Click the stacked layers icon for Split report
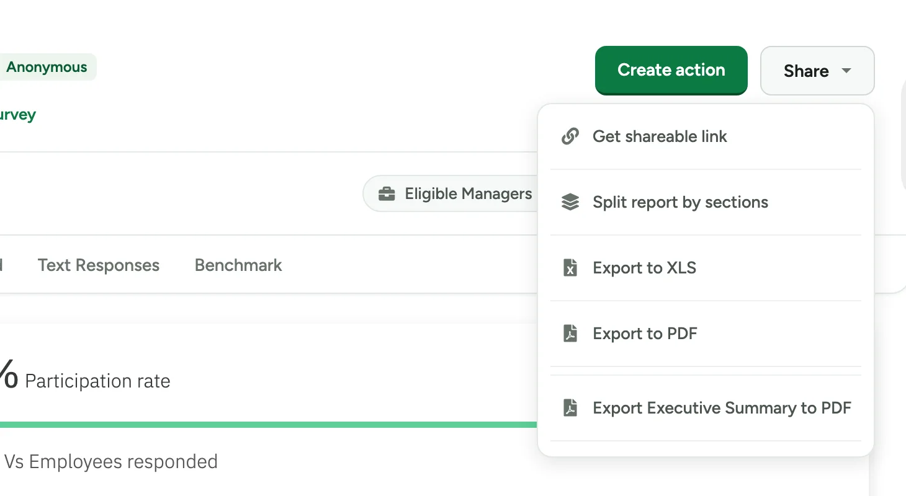The width and height of the screenshot is (906, 496). (x=570, y=202)
